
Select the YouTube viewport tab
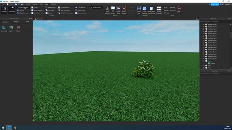40,19
